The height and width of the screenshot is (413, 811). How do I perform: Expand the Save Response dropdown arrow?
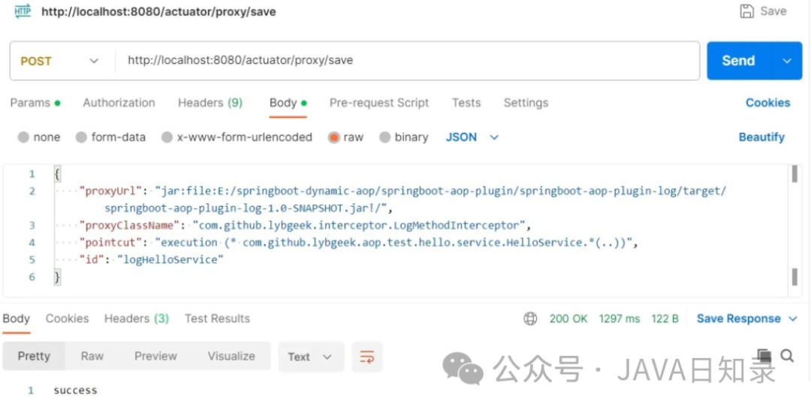[x=792, y=319]
